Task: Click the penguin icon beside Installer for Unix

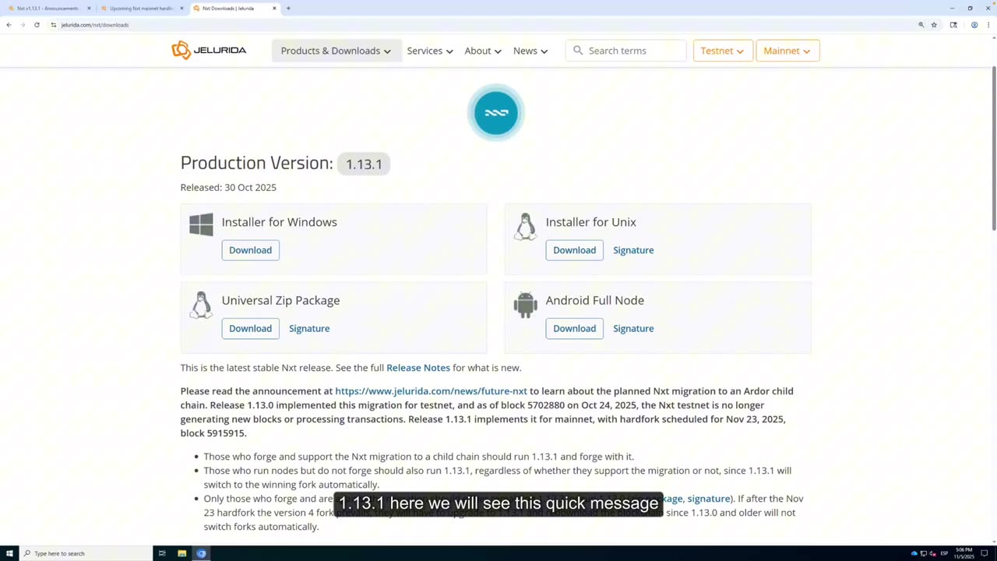Action: tap(526, 227)
